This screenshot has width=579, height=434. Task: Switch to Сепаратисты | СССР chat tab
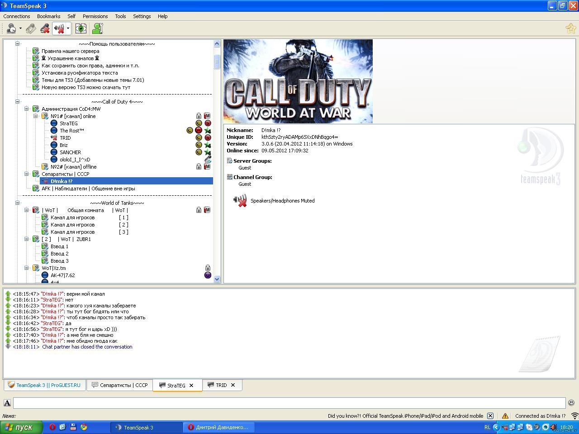tap(119, 385)
